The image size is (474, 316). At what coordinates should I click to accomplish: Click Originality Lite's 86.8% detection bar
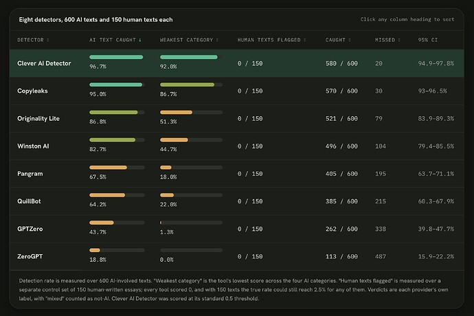(117, 112)
